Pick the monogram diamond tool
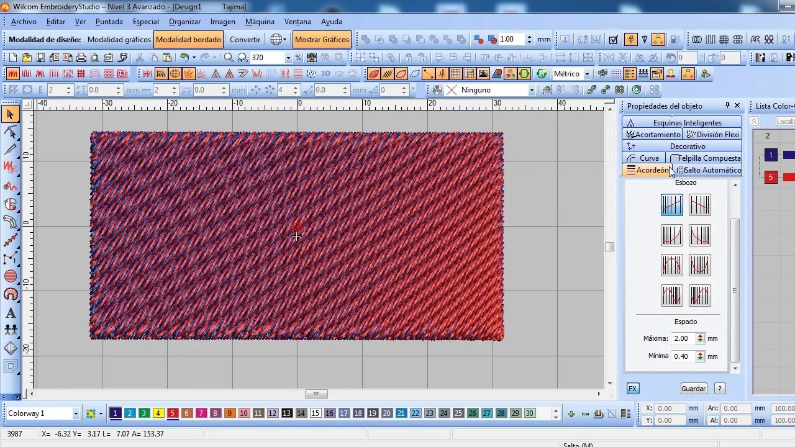The width and height of the screenshot is (795, 447). coord(11,349)
